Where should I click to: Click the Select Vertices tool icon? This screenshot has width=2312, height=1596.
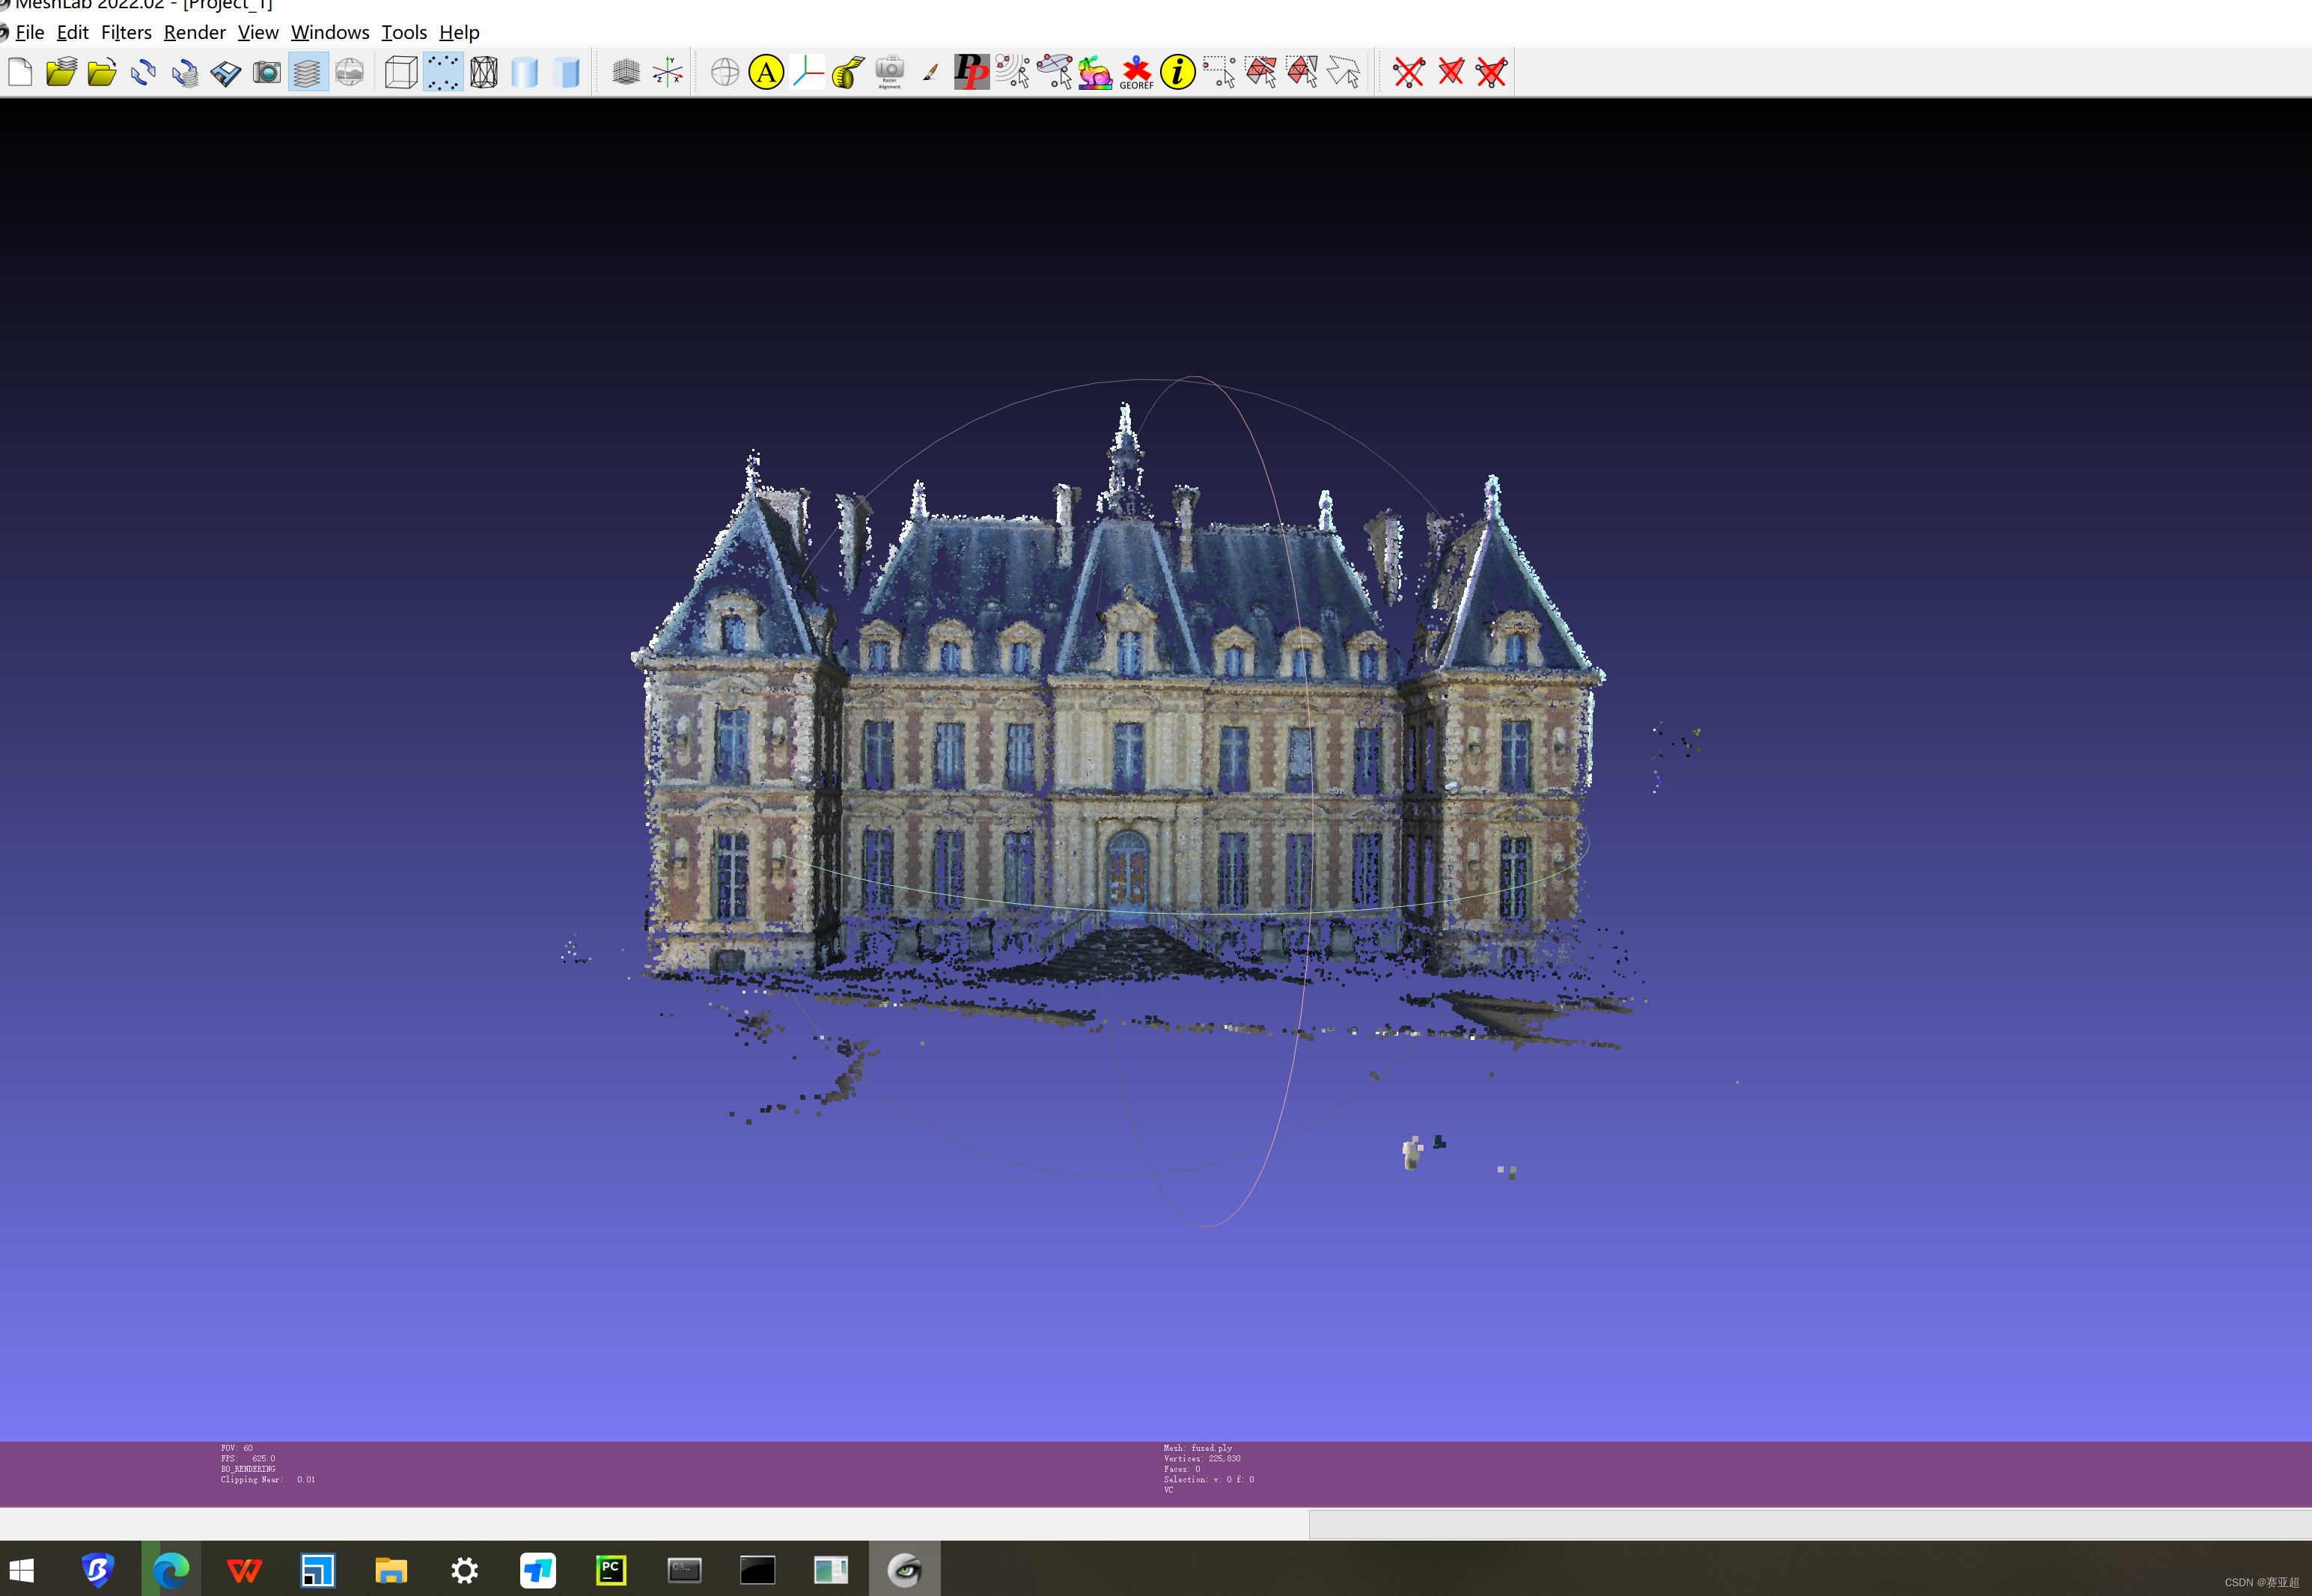1219,72
